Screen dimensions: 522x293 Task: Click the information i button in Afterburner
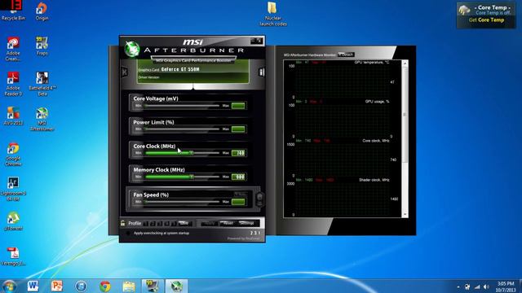point(262,72)
